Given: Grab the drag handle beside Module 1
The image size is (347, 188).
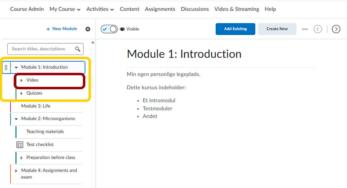Looking at the screenshot, I should pyautogui.click(x=6, y=67).
